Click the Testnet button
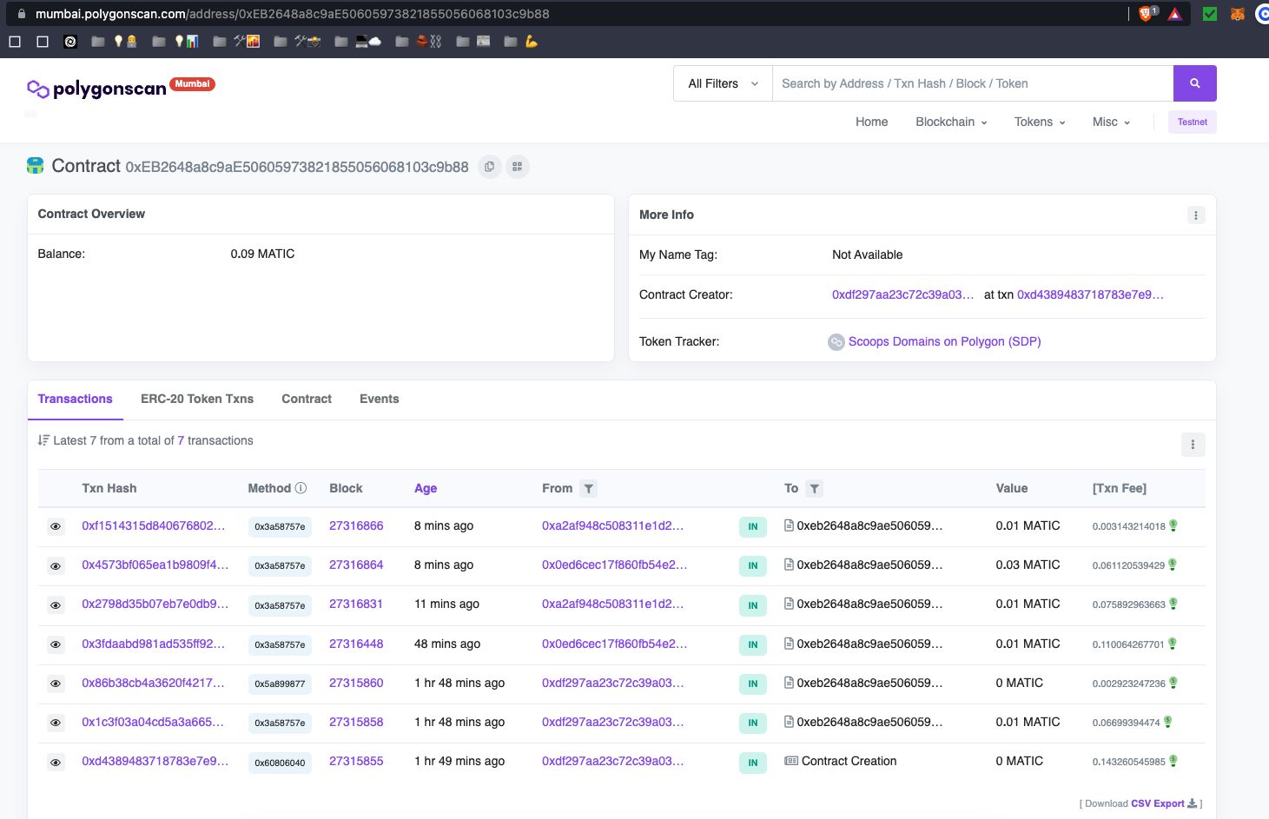 point(1192,122)
